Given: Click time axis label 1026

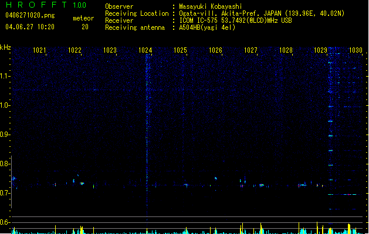Looking at the screenshot, I should (215, 50).
